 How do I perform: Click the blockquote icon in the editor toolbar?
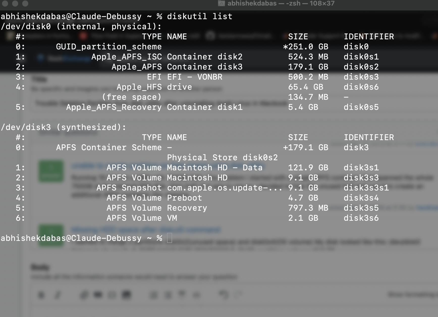98,295
